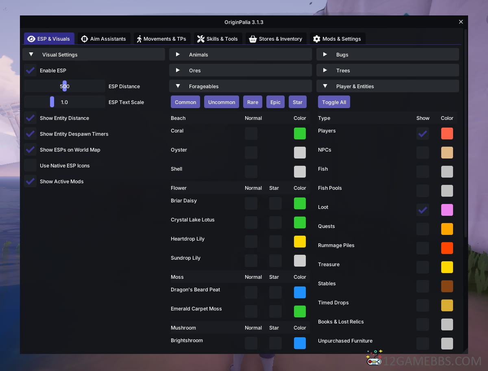Open the NPCs tan color swatch
The image size is (488, 371).
pyautogui.click(x=447, y=152)
